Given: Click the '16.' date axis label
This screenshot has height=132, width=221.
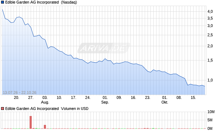Looking at the screenshot, I should click(x=133, y=97).
